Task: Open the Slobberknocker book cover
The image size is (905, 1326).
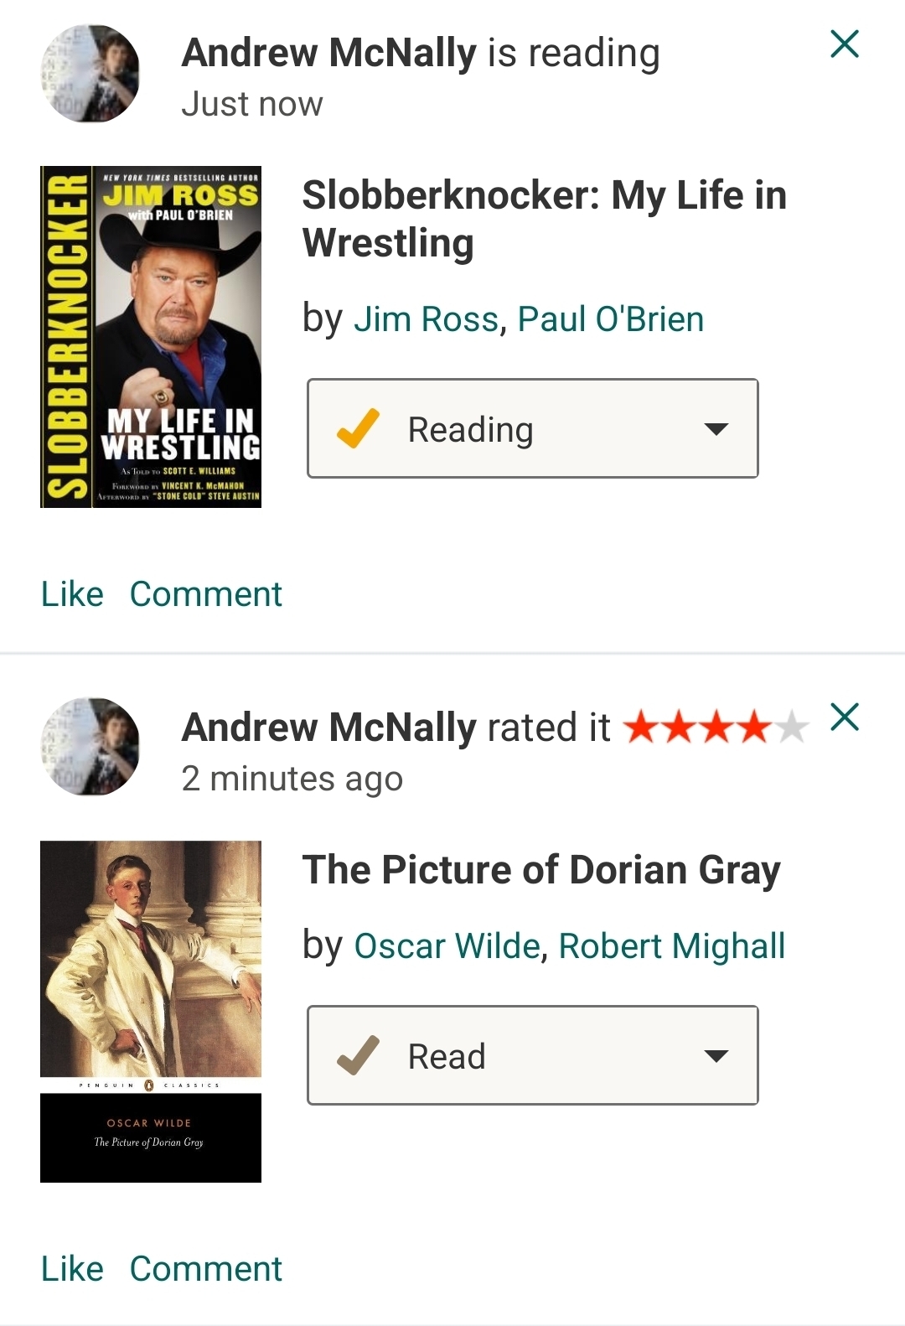Action: pos(151,337)
